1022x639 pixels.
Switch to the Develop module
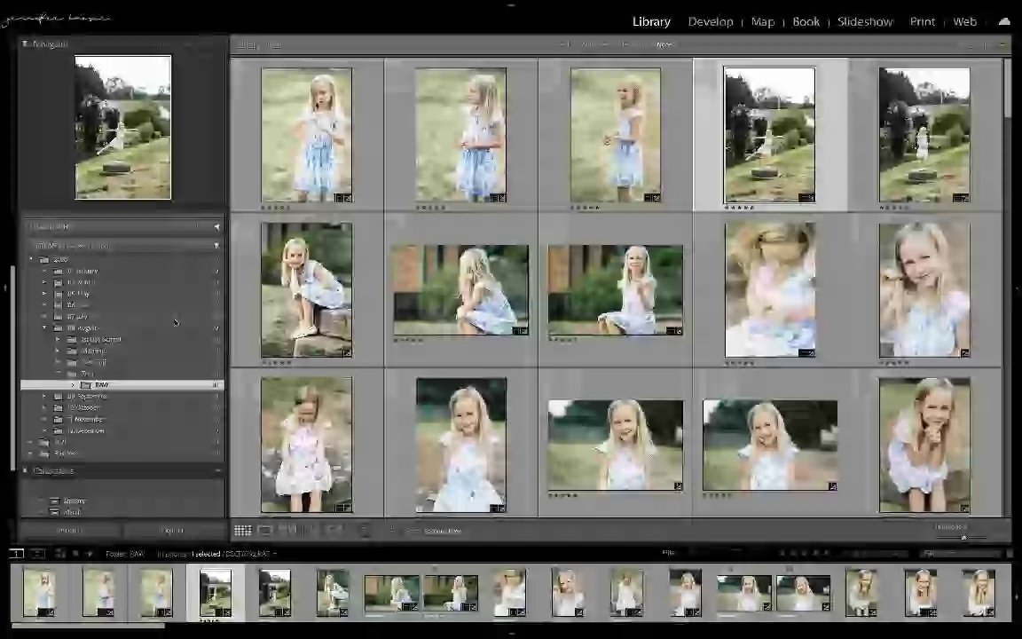click(x=711, y=21)
